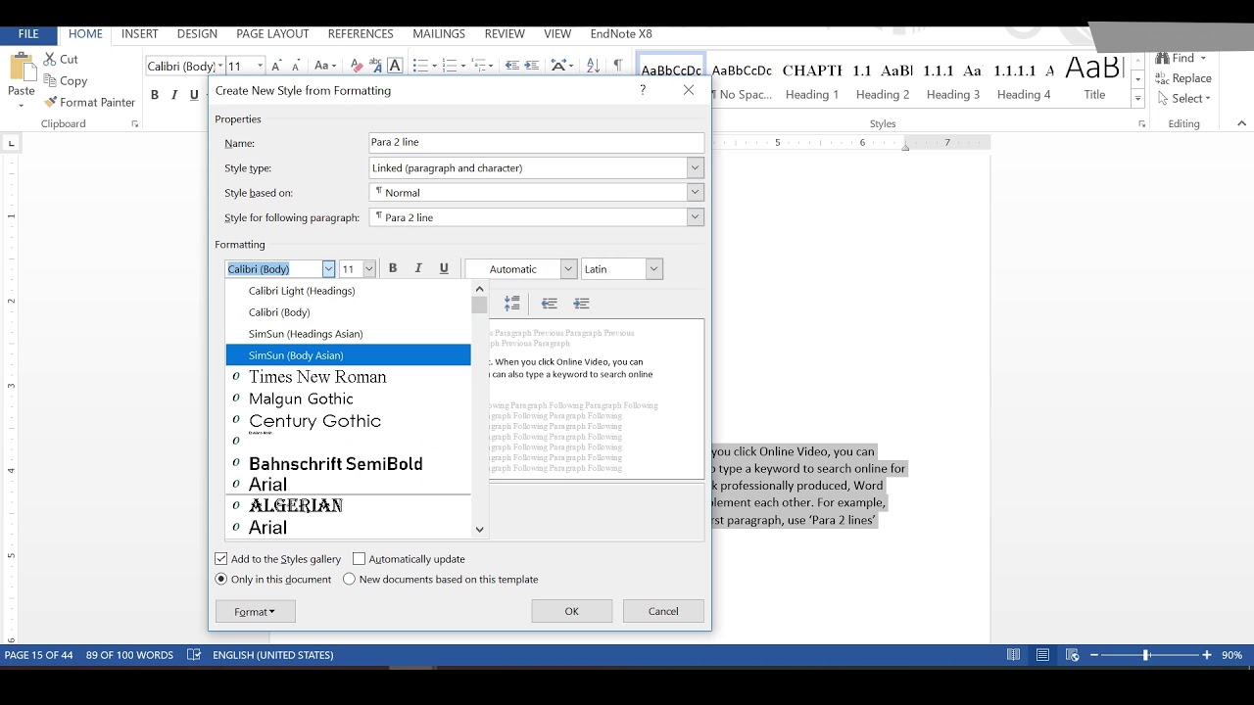Image resolution: width=1254 pixels, height=705 pixels.
Task: Switch to the DESIGN tab
Action: click(x=197, y=33)
